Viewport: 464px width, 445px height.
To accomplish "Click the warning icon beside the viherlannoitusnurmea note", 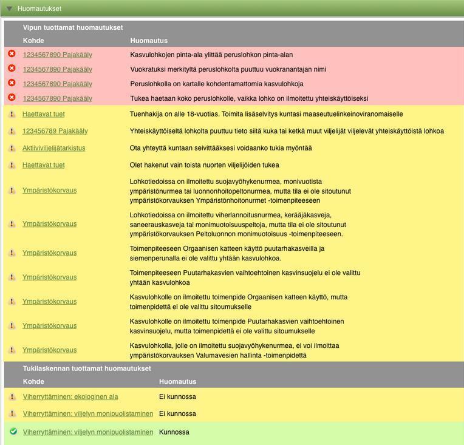I will coord(12,224).
